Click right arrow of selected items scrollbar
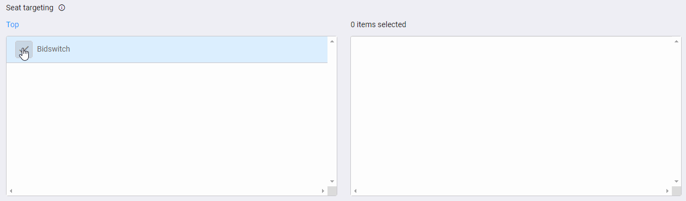This screenshot has width=686, height=201. 668,191
